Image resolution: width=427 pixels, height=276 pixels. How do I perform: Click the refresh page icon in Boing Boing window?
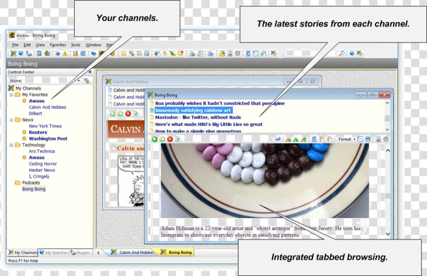(177, 139)
